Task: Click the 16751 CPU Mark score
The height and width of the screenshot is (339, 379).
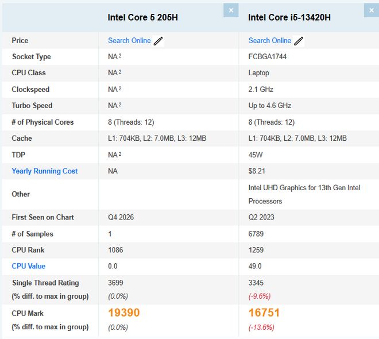Action: [x=264, y=313]
